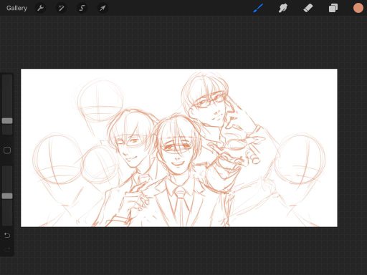Undo the last stroke

coord(7,236)
